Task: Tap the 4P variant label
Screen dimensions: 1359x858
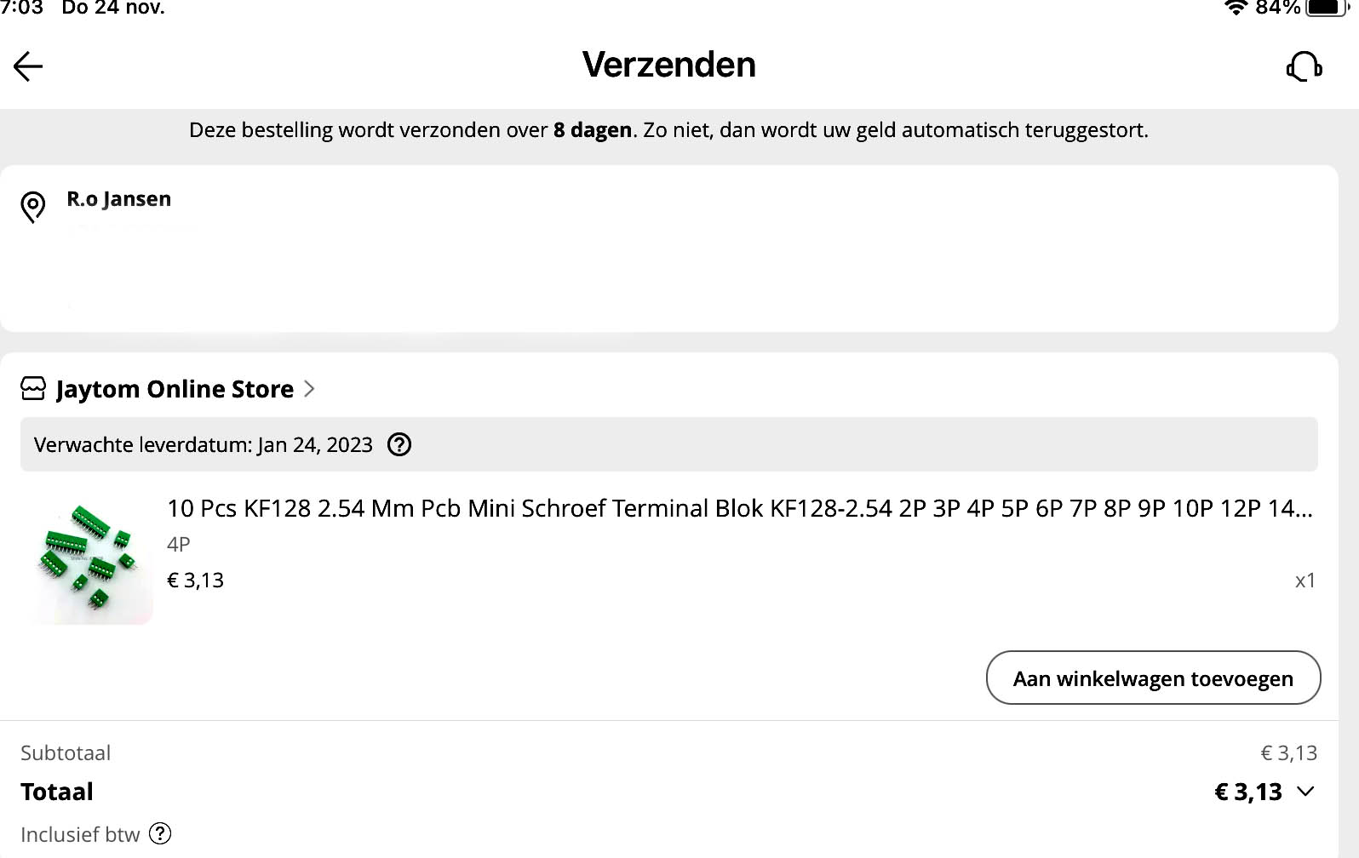Action: click(179, 544)
